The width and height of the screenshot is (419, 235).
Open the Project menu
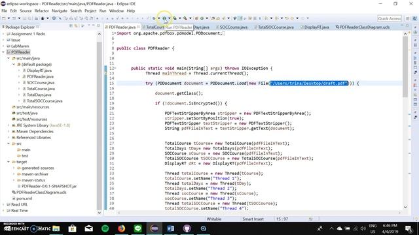point(90,11)
